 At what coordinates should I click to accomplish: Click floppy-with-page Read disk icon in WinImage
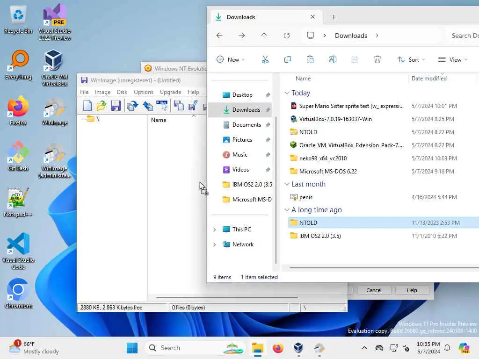[179, 106]
